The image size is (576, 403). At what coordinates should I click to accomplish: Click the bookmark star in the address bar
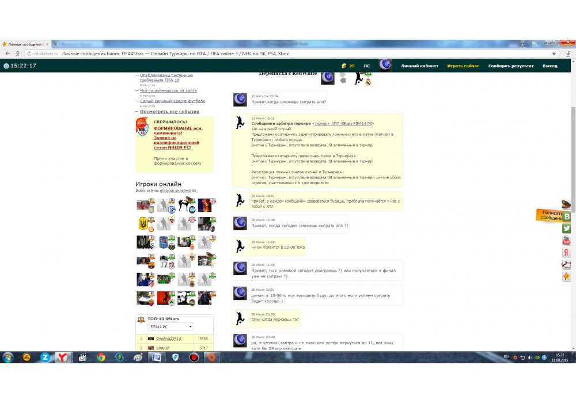tap(554, 54)
